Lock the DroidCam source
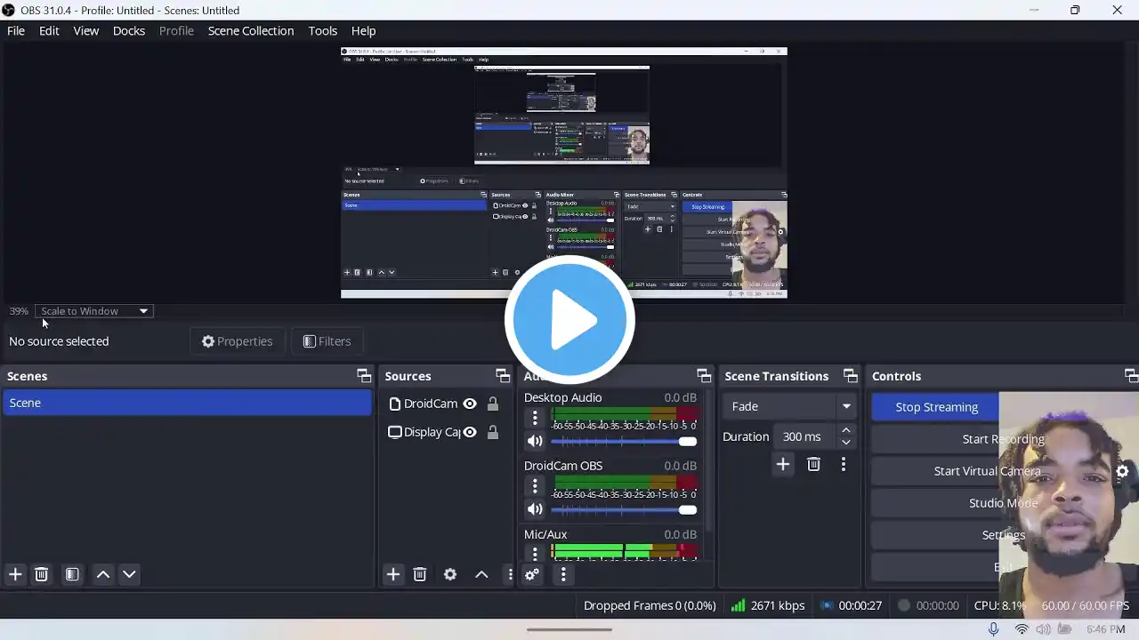Screen dimensions: 1139x640 492,404
